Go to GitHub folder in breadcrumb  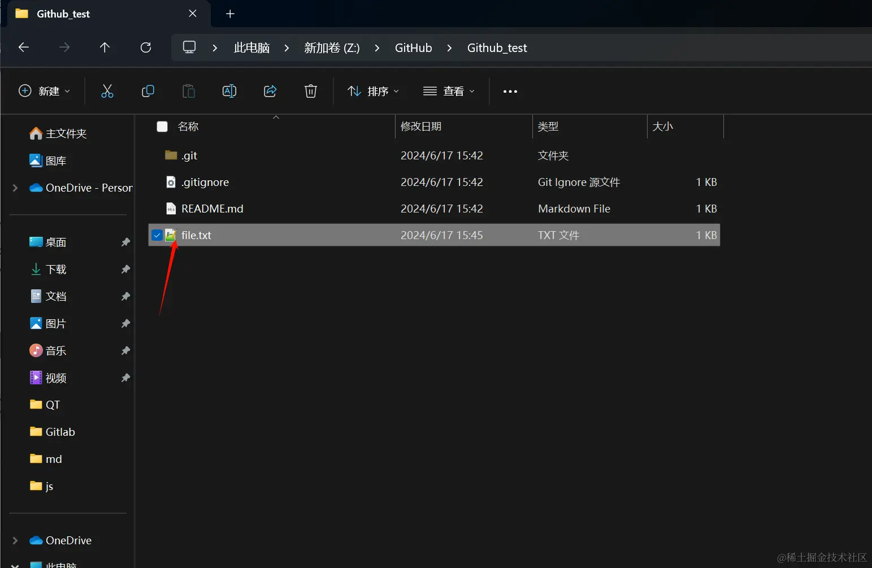(414, 48)
